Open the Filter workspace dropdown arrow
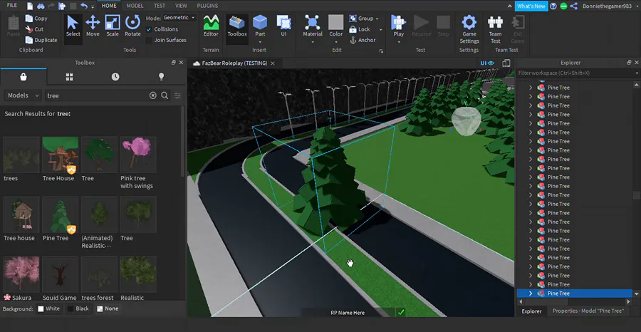 637,73
